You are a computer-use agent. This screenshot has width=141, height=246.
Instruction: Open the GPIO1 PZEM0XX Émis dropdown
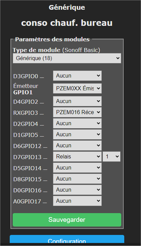point(77,88)
